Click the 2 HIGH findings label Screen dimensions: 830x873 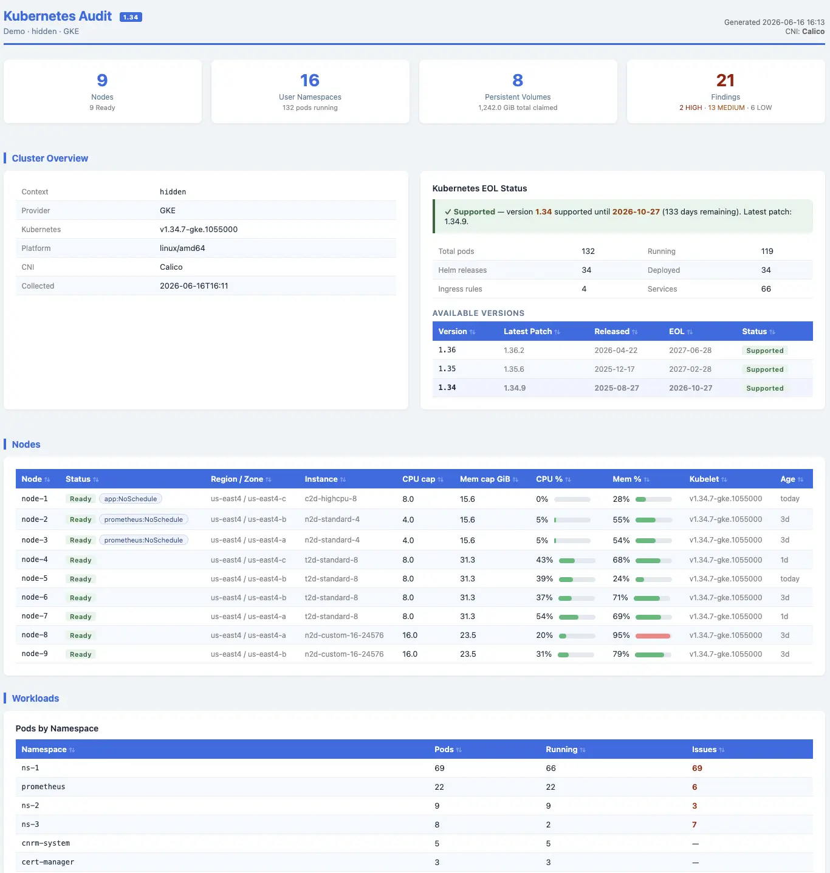(x=690, y=108)
